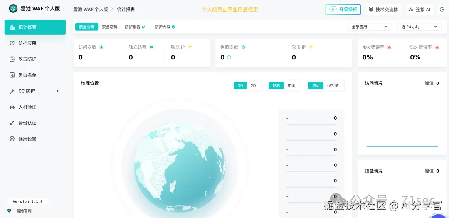Click the AI icon beside 连接 AI
Screen dimensions: 449x218
(x=411, y=10)
